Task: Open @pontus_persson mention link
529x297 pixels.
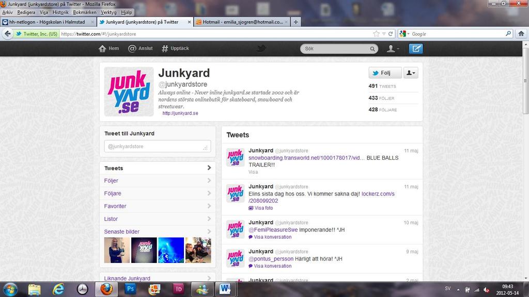Action: [x=271, y=259]
